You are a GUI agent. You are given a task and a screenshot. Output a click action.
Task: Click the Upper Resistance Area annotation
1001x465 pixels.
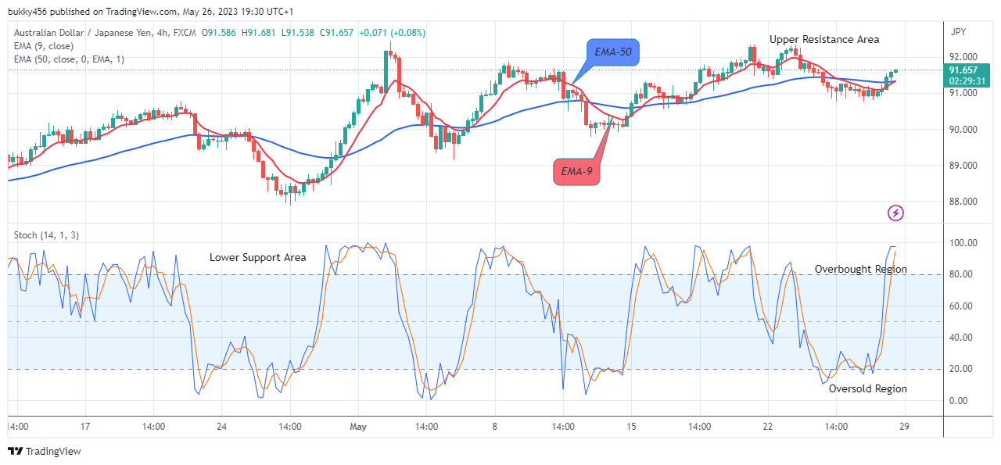pos(824,39)
